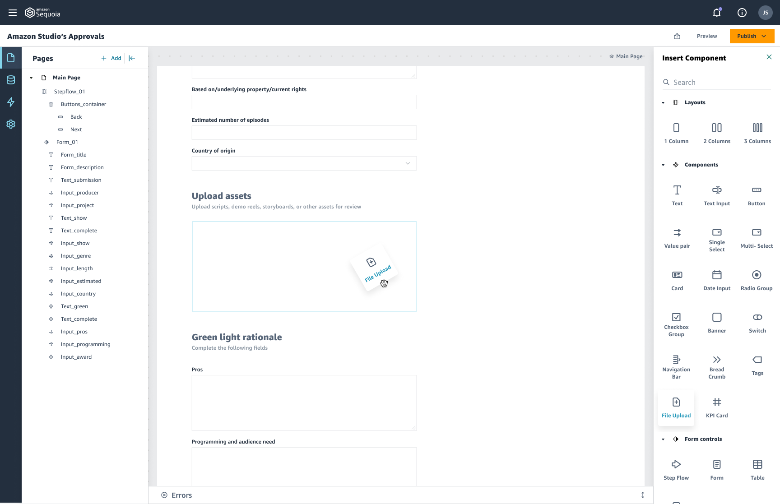The width and height of the screenshot is (780, 504).
Task: Open the Country of origin dropdown
Action: point(408,163)
